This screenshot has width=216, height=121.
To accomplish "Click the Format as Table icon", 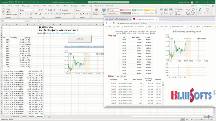I will click(x=104, y=10).
